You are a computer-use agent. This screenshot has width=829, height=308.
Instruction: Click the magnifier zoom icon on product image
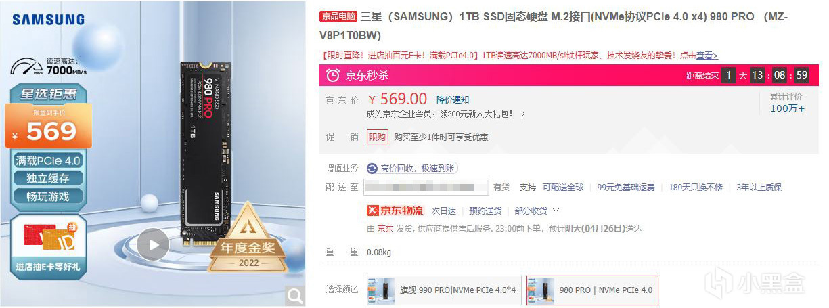point(295,295)
